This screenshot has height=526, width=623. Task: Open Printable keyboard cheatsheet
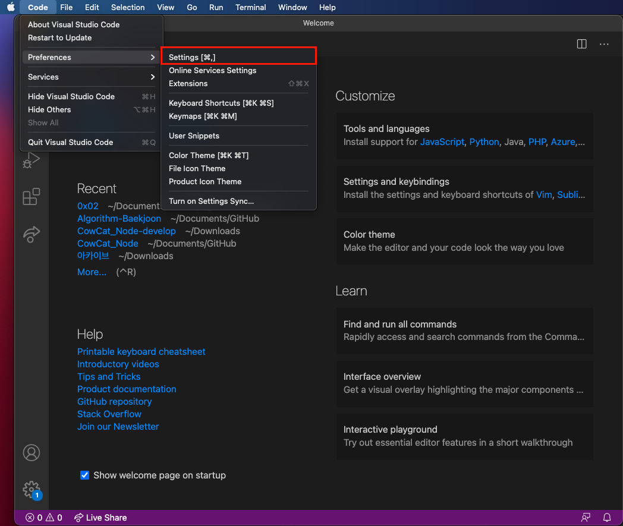(x=141, y=352)
